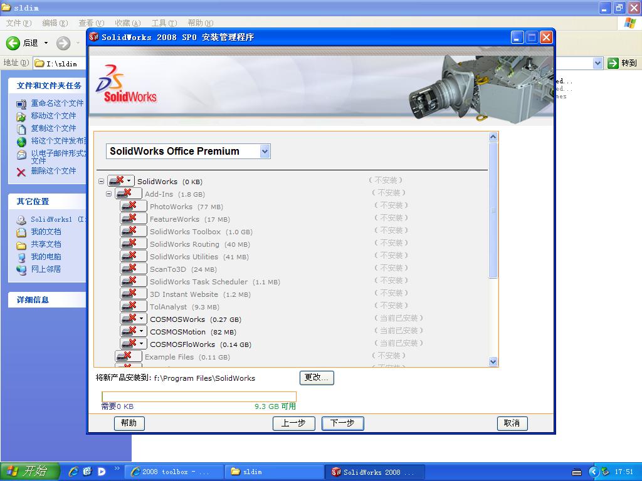Select the COSMOSWorks (0.27 GB) row text
642x481 pixels.
(196, 319)
